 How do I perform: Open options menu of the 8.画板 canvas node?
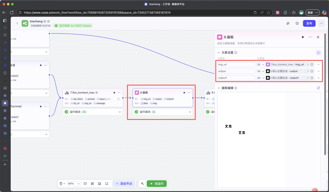pyautogui.click(x=189, y=93)
